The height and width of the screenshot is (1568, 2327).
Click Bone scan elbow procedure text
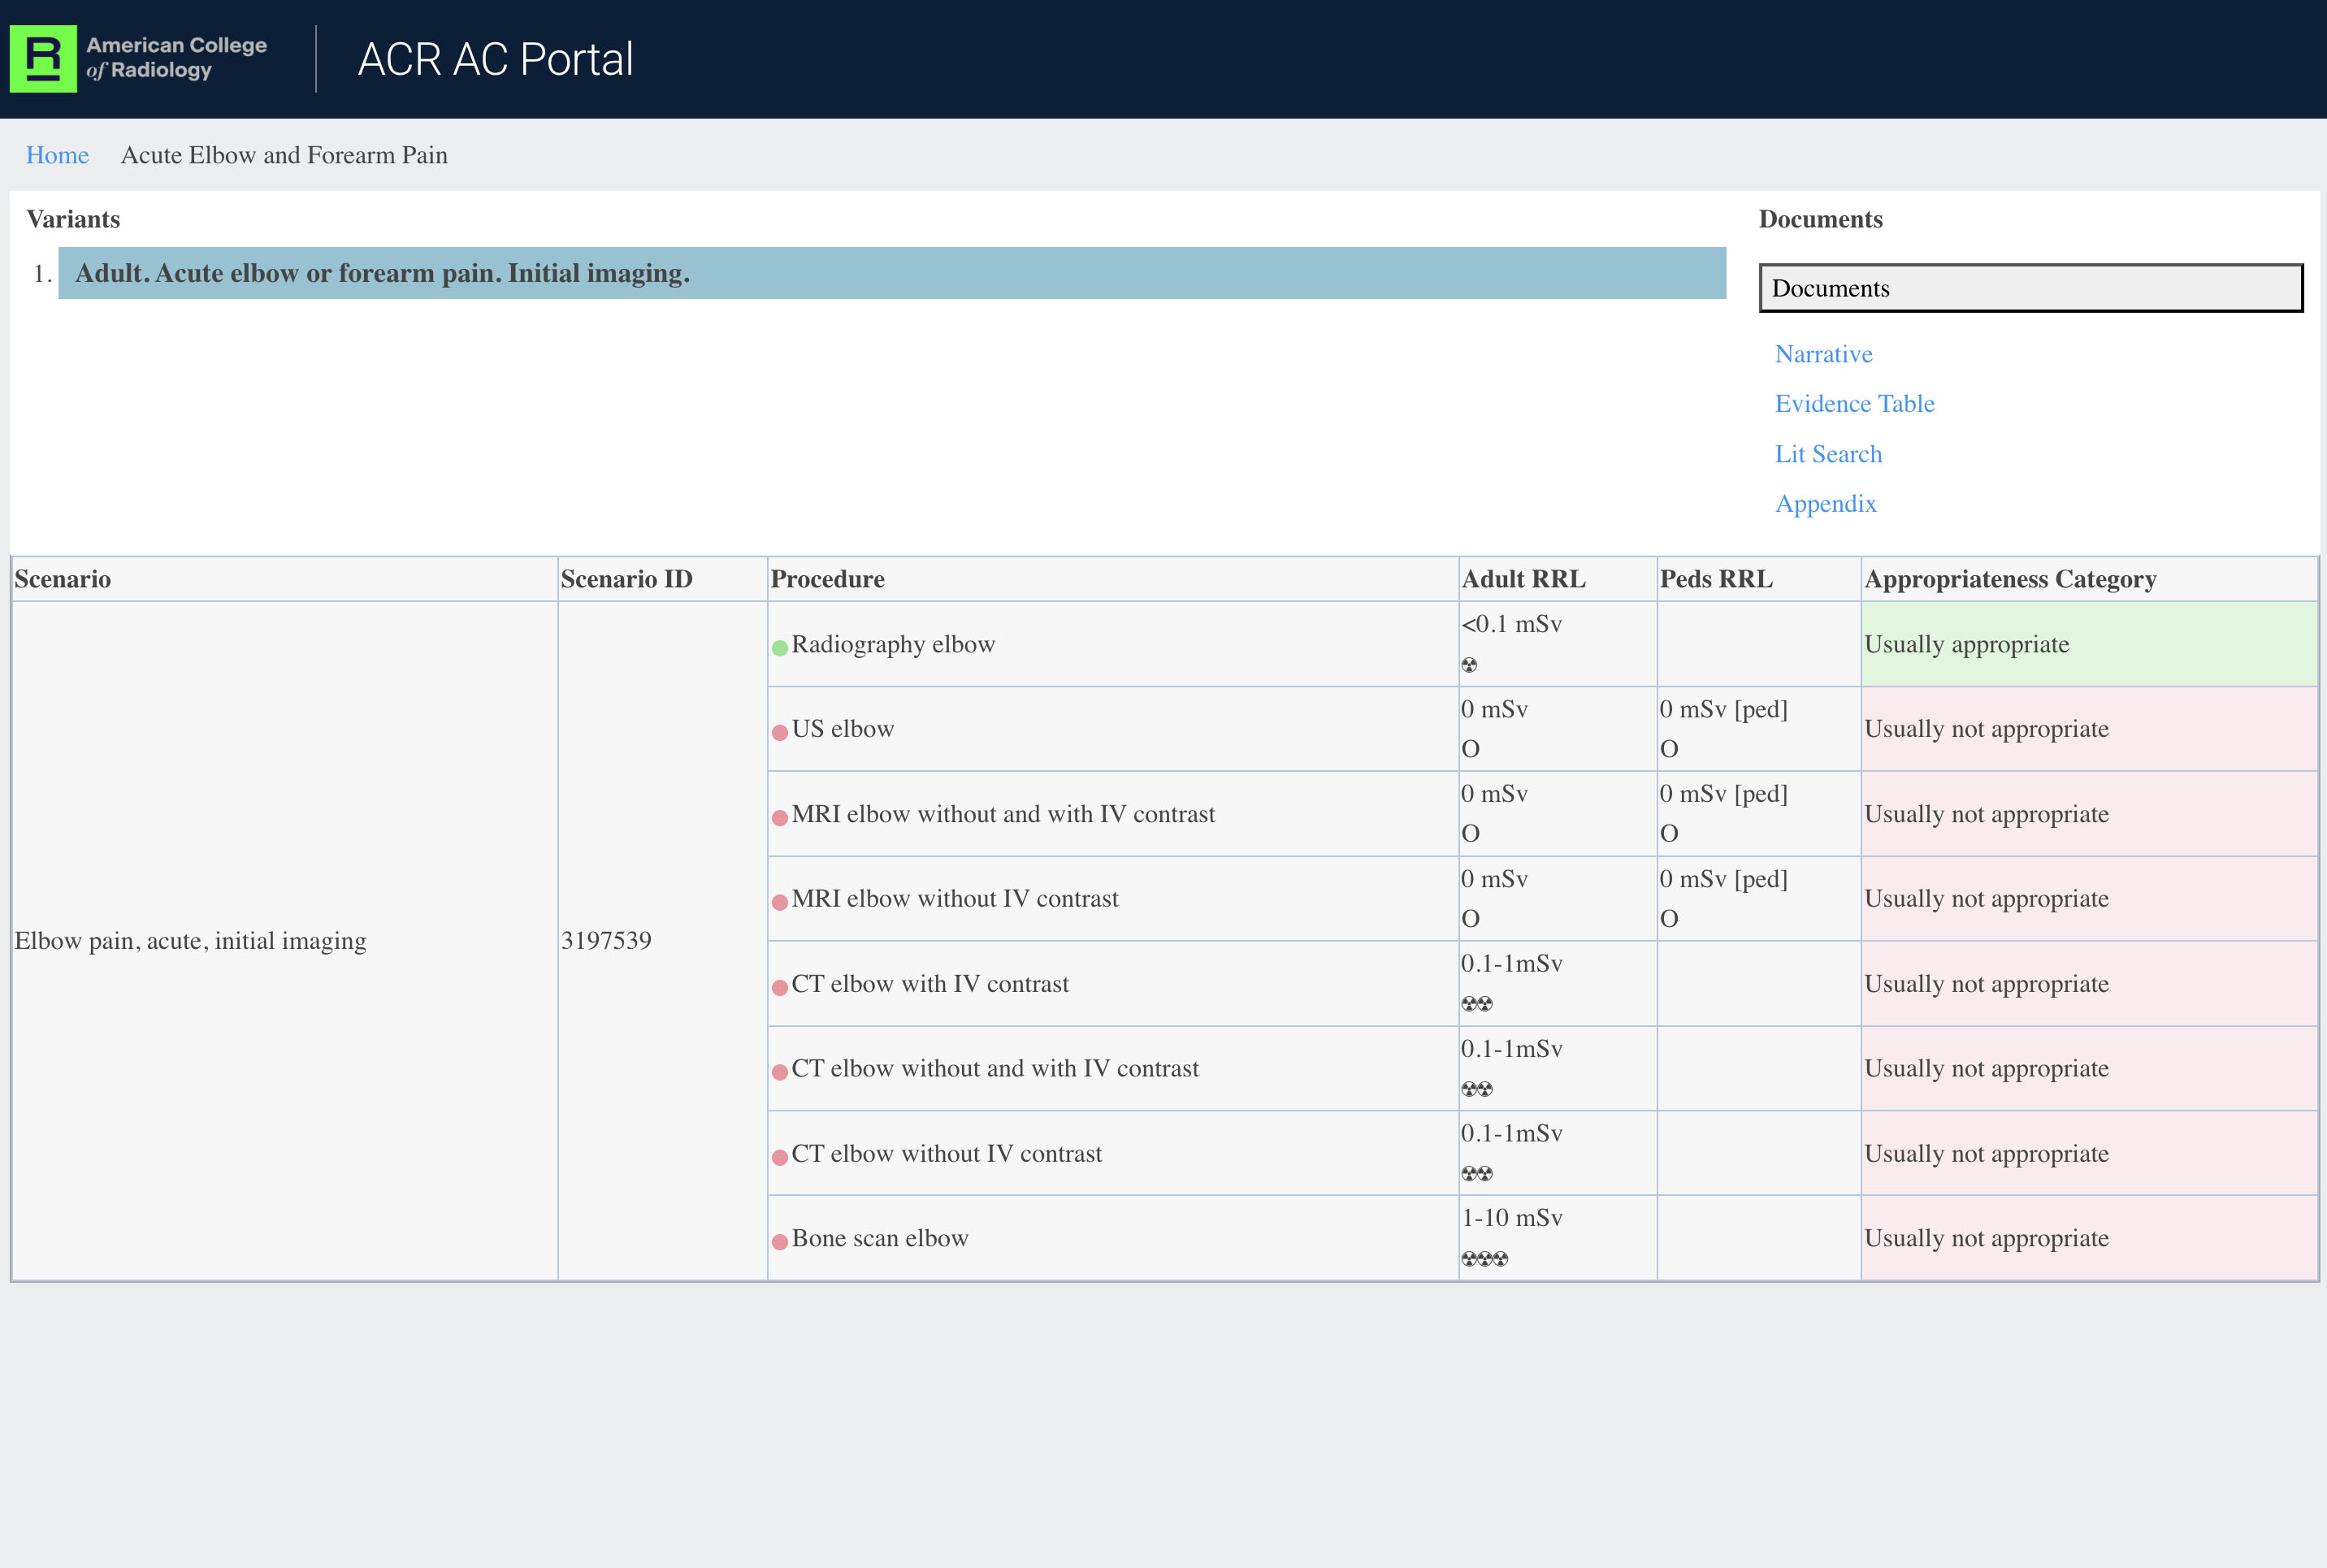(x=880, y=1238)
